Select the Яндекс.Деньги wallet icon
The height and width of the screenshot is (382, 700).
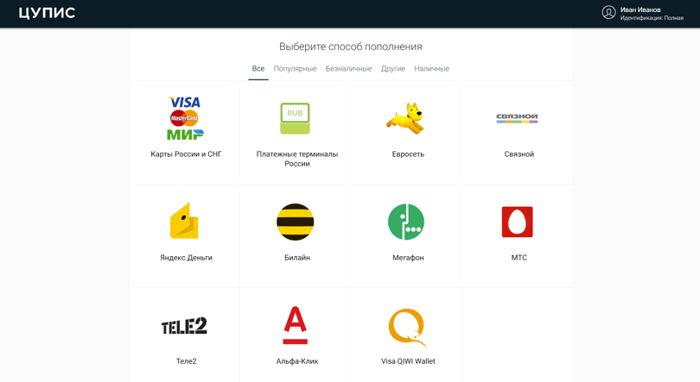184,221
